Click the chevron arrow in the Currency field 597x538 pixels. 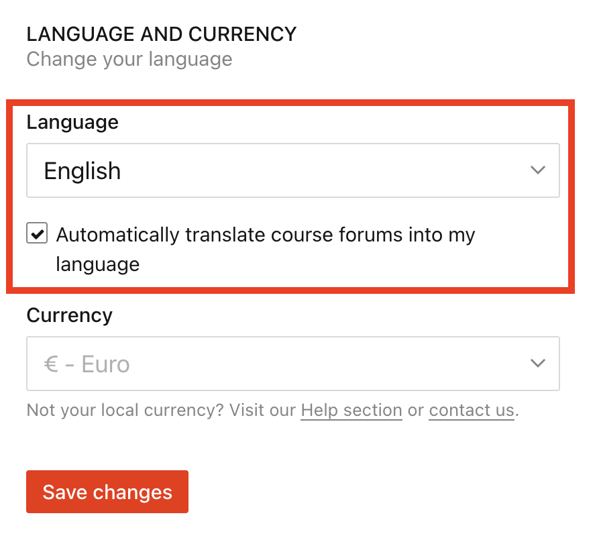click(537, 363)
